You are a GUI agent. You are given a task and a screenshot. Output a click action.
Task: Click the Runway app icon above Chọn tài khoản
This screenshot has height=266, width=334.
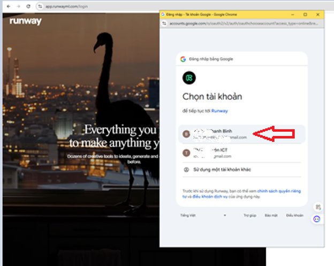click(189, 78)
